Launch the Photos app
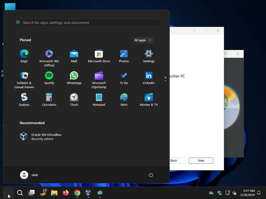 [x=124, y=56]
